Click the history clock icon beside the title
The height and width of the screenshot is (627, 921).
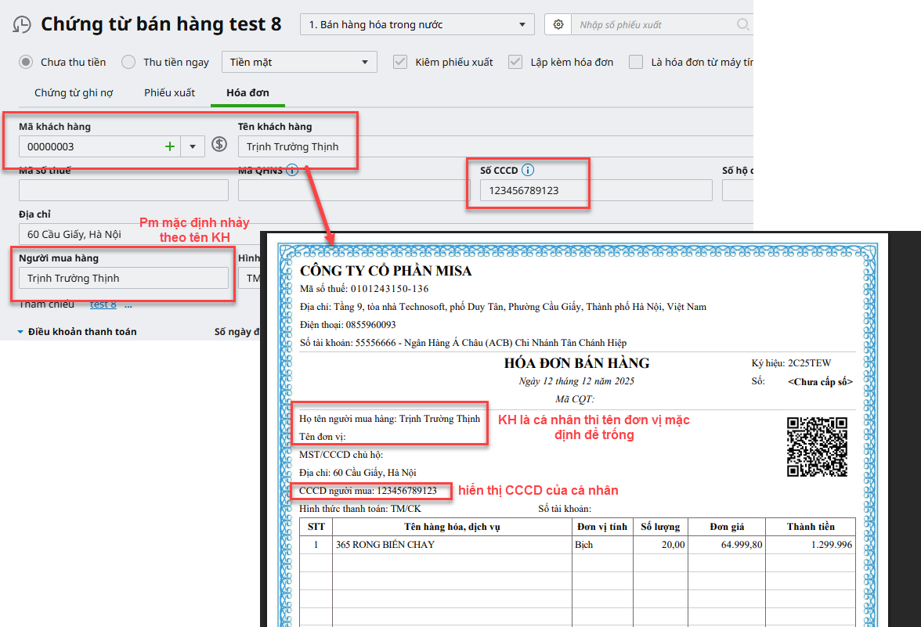pyautogui.click(x=23, y=25)
